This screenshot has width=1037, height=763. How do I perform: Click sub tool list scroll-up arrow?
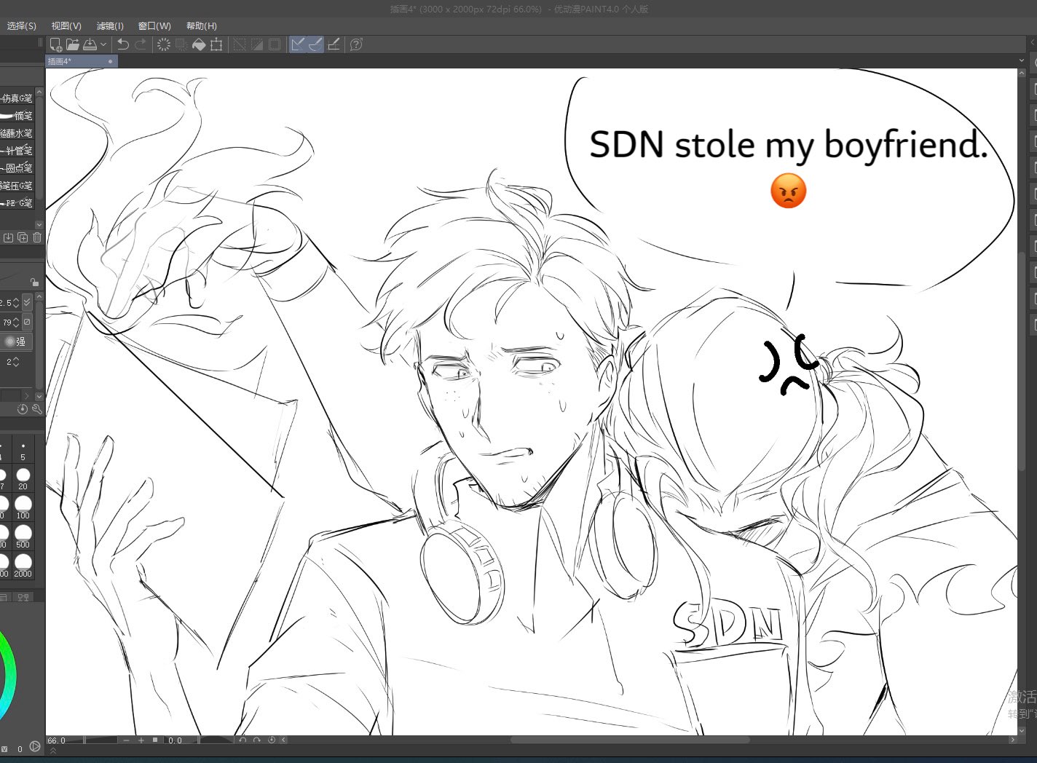[39, 92]
